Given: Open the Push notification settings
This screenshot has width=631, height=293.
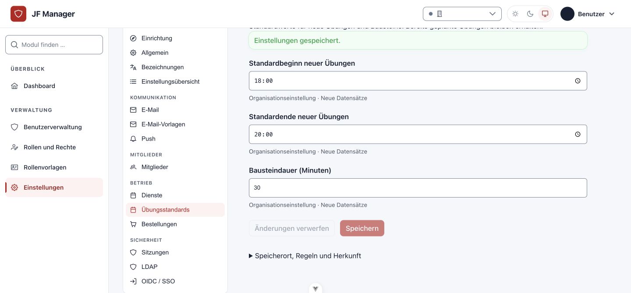Looking at the screenshot, I should (175, 139).
